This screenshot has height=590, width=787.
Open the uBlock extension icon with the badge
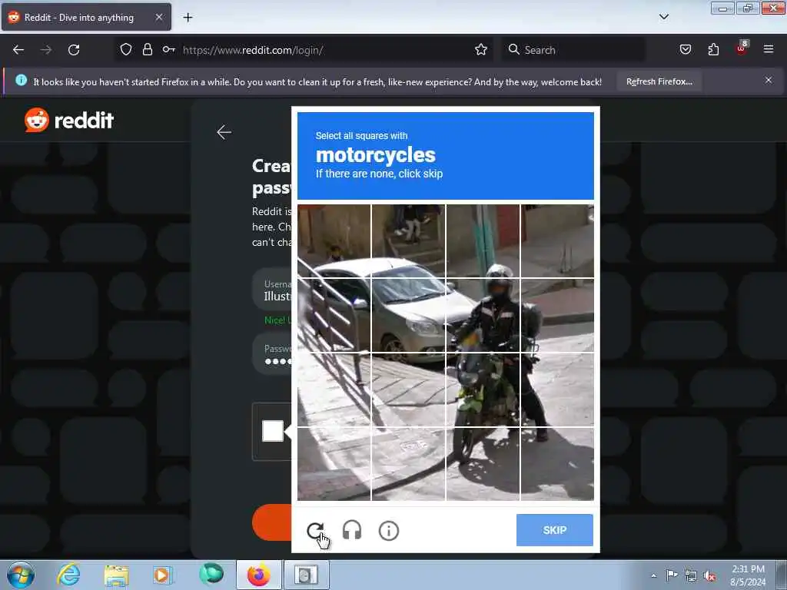coord(742,48)
